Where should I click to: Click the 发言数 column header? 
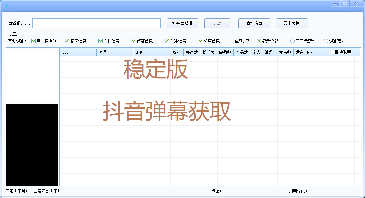285,52
